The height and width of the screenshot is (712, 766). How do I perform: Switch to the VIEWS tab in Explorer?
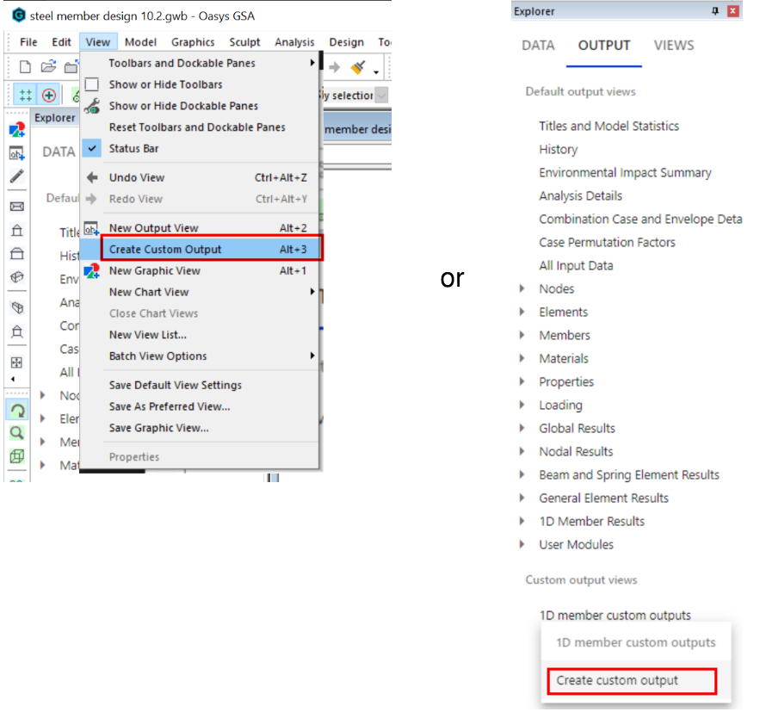click(x=674, y=46)
